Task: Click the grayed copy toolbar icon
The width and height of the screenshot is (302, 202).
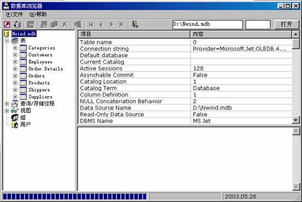Action: [54, 25]
